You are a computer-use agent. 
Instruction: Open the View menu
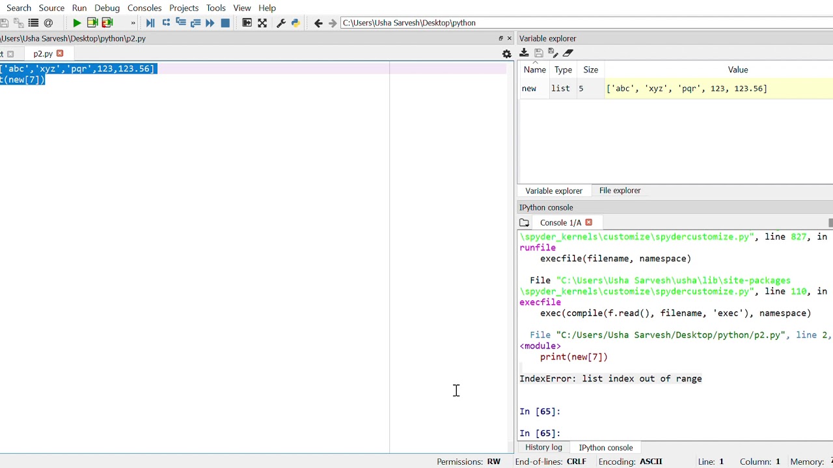pos(242,8)
